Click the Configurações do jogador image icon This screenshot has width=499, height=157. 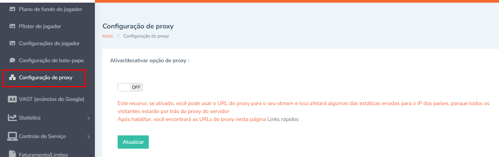pos(12,43)
